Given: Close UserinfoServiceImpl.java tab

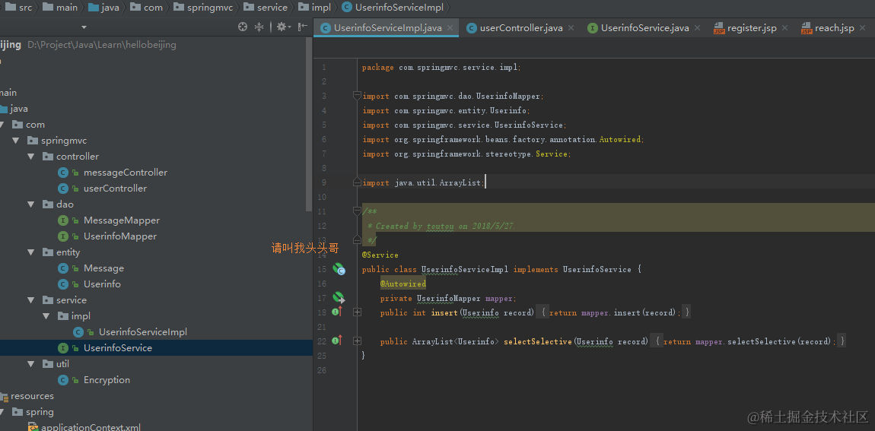Looking at the screenshot, I should pyautogui.click(x=450, y=28).
